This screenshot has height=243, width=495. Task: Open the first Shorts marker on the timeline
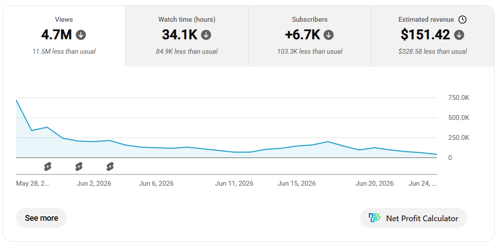(x=48, y=167)
